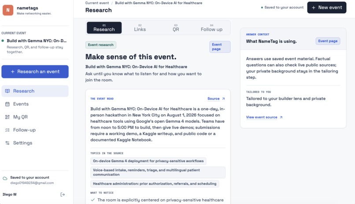Click the sign-out icon next to Diego W
Image resolution: width=355 pixels, height=204 pixels.
[x=63, y=194]
